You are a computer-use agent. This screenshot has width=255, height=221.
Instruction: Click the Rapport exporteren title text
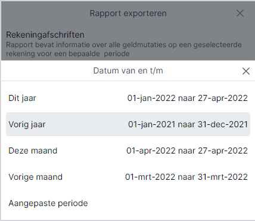(128, 13)
